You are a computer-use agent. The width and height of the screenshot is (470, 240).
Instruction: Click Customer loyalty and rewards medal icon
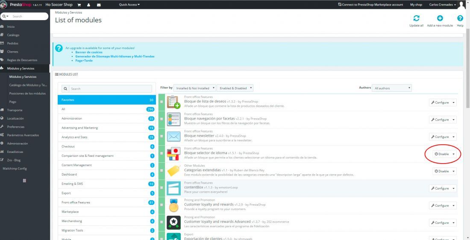[x=173, y=205]
